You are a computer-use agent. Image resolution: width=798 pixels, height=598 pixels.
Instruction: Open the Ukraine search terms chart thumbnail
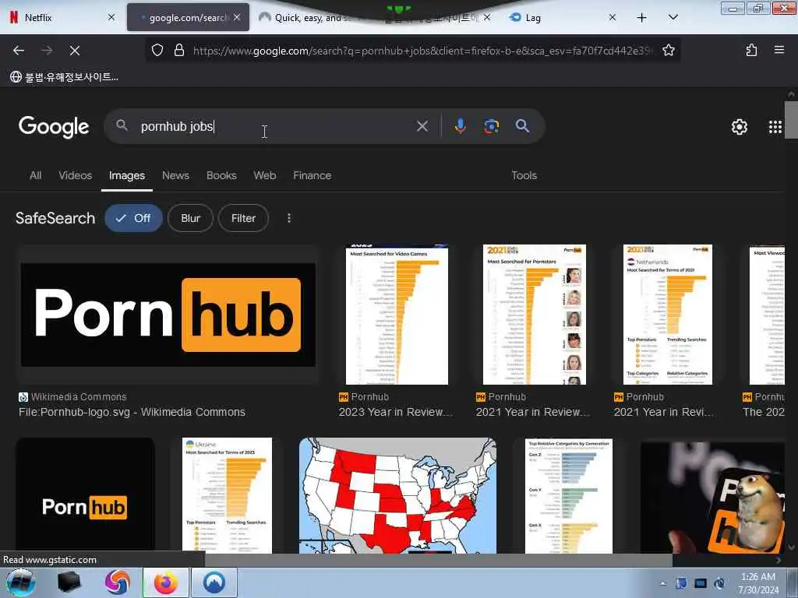click(227, 495)
